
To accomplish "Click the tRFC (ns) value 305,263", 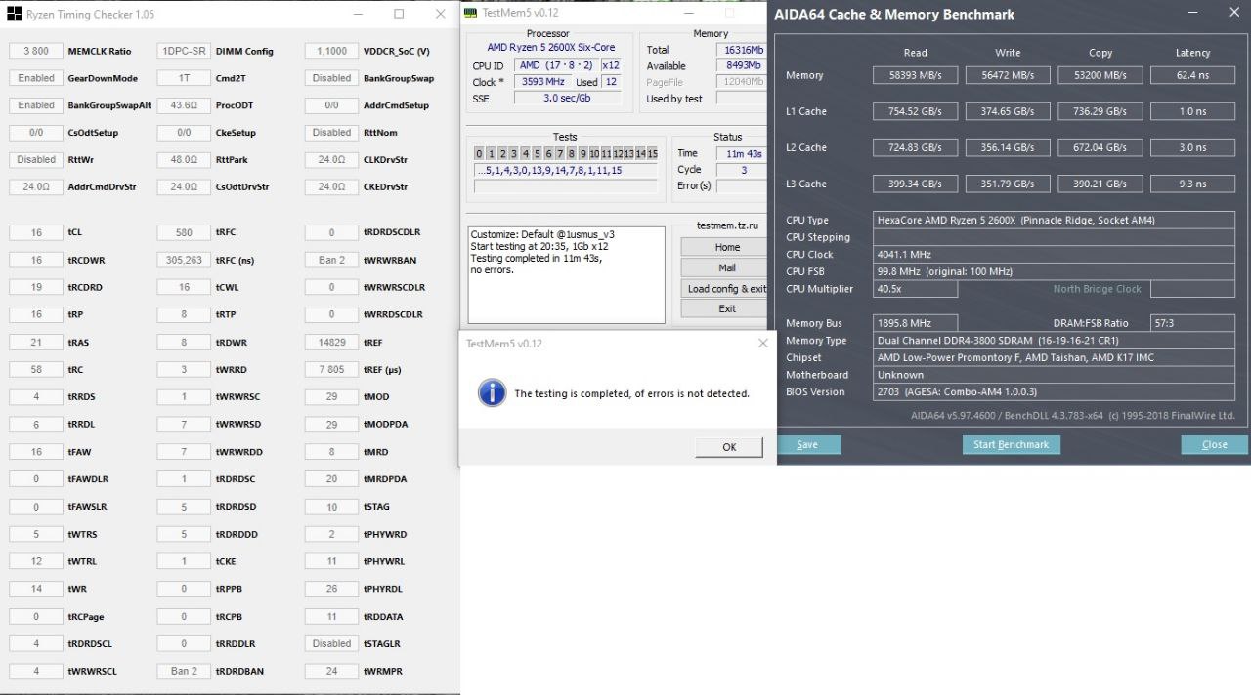I will (x=184, y=260).
